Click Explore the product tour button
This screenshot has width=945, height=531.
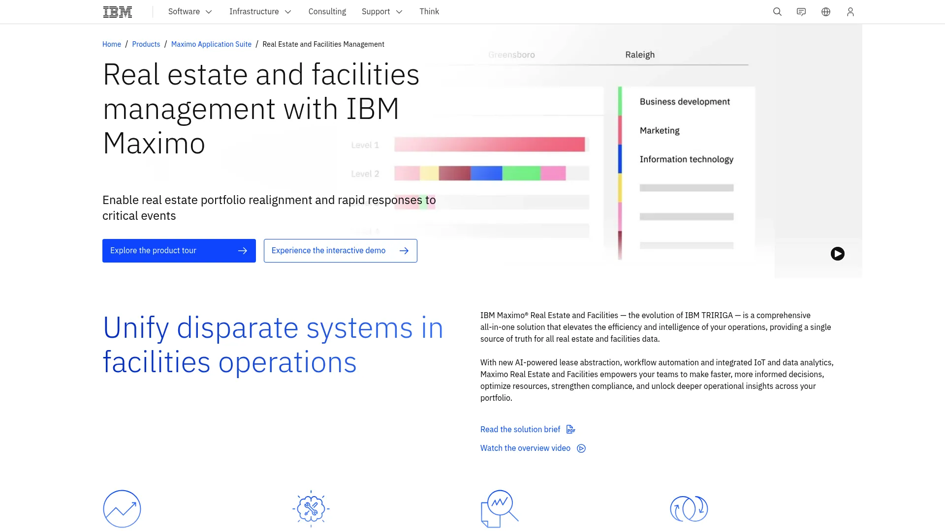179,251
